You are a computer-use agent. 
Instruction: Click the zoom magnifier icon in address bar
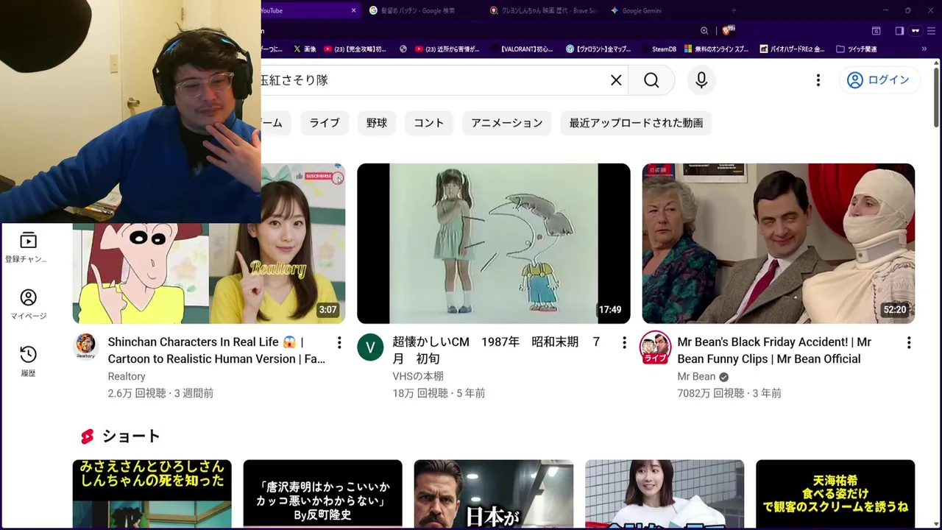[704, 31]
